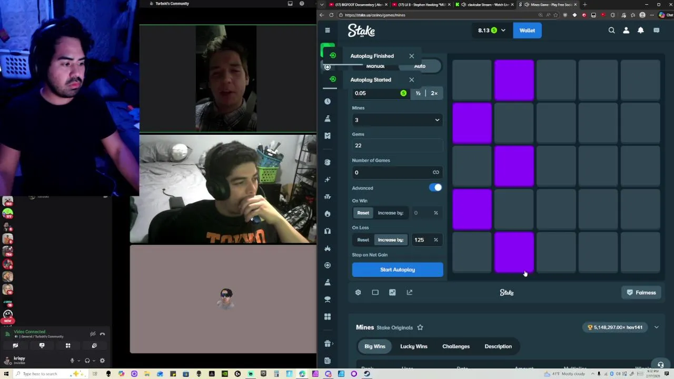Switch to the BIGFOOT Documentary browser tab
The height and width of the screenshot is (379, 674).
tap(359, 4)
